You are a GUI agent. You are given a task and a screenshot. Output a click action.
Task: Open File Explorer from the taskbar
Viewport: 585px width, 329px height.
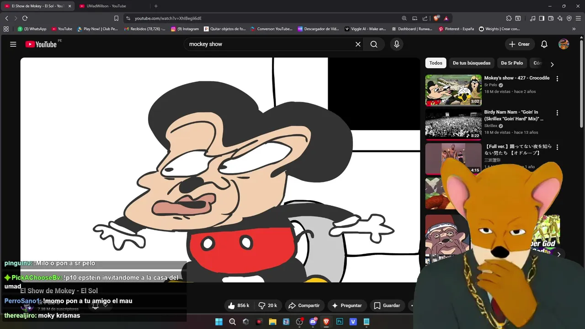272,322
